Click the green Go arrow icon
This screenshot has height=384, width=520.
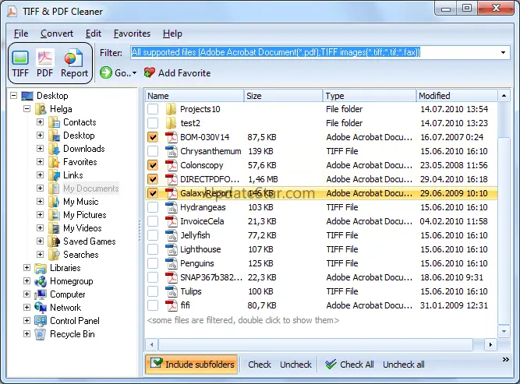coord(106,73)
